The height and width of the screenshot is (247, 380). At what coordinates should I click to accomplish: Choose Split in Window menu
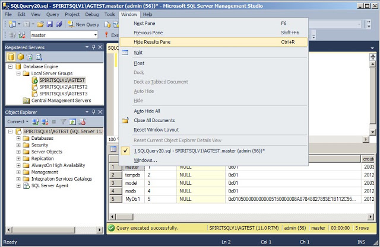pos(214,53)
